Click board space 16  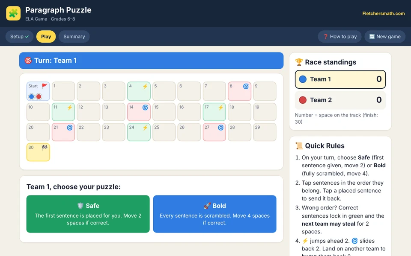[x=189, y=112]
